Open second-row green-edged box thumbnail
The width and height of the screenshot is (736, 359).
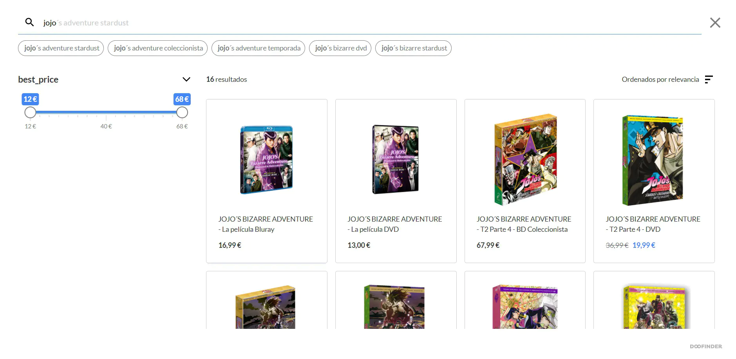pyautogui.click(x=394, y=307)
